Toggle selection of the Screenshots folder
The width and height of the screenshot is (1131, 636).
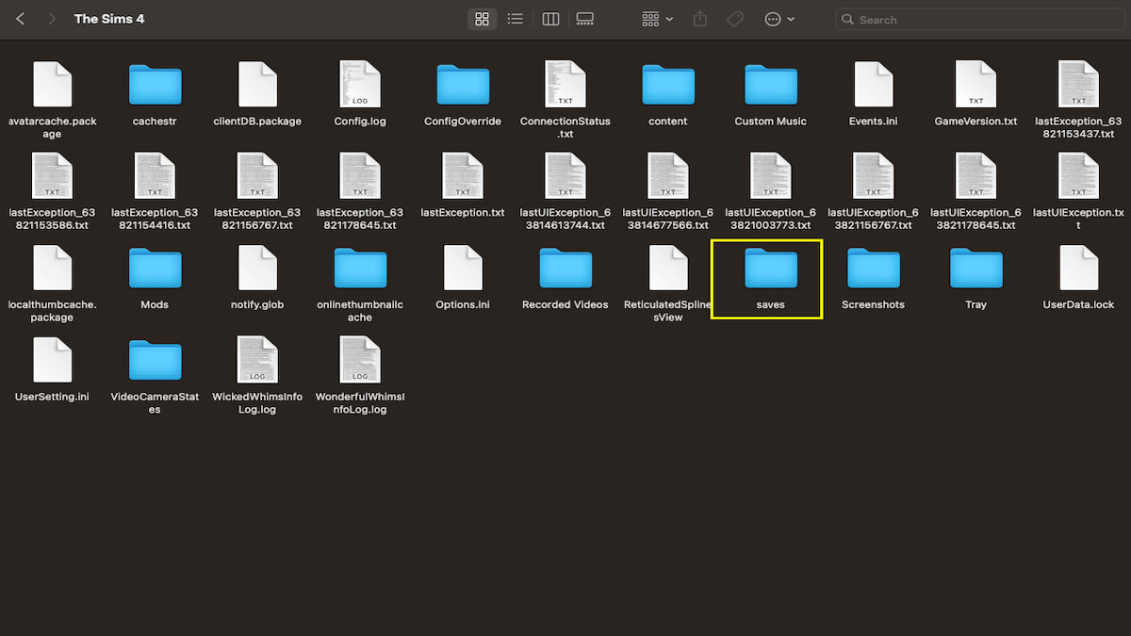pyautogui.click(x=873, y=268)
